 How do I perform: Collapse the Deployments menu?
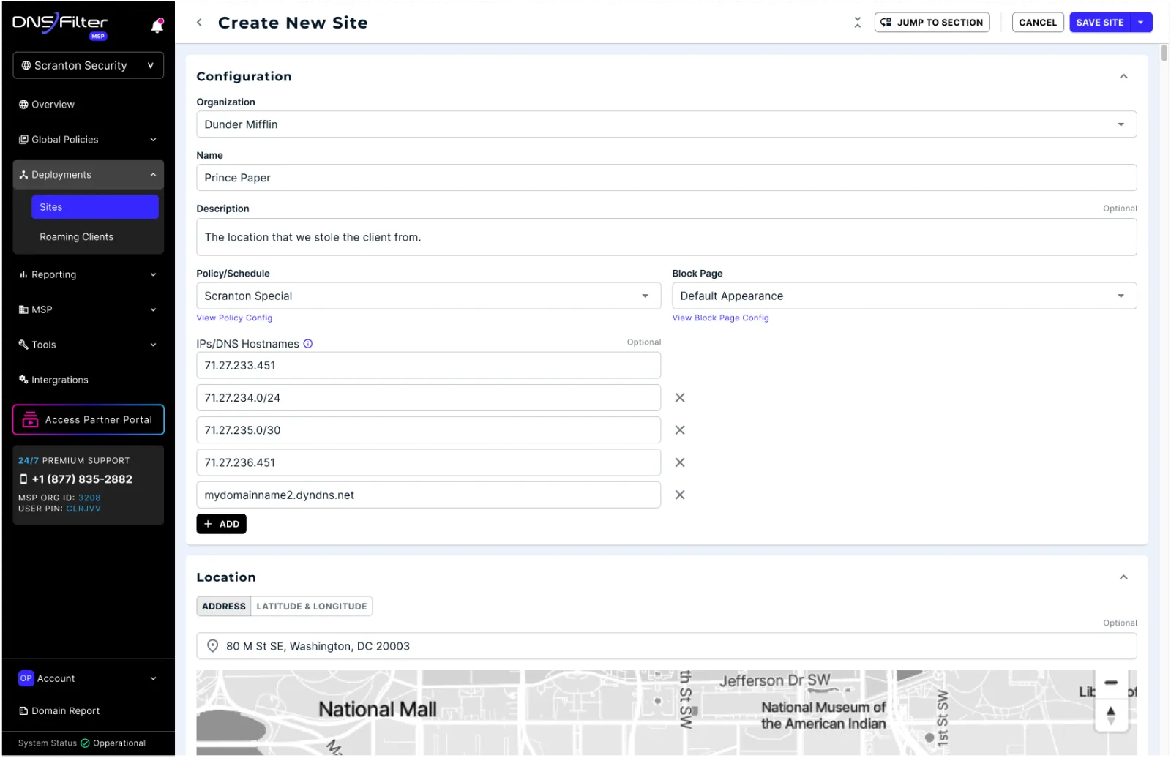(88, 175)
